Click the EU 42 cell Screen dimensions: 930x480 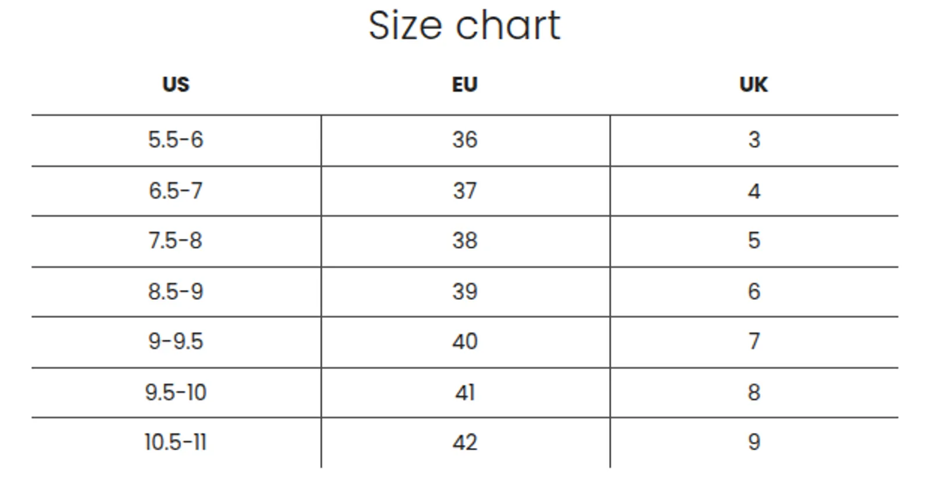465,443
